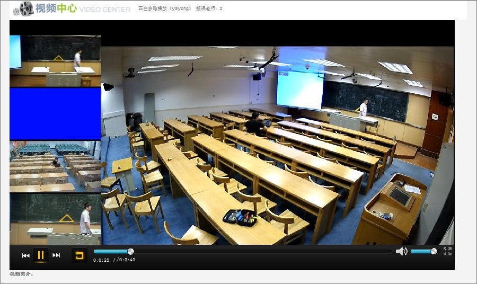Click the 视频中心 title text
Image resolution: width=477 pixels, height=284 pixels.
pyautogui.click(x=56, y=8)
